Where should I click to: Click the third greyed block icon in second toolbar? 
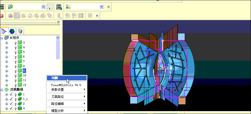click(x=24, y=16)
